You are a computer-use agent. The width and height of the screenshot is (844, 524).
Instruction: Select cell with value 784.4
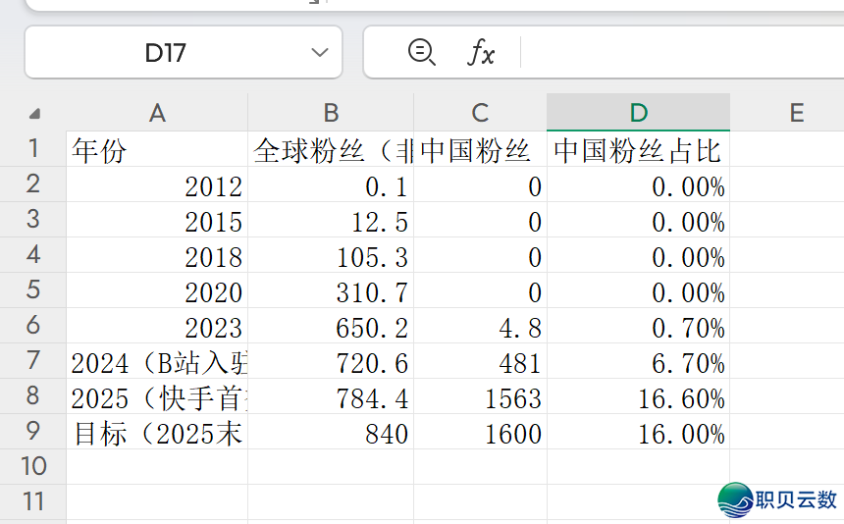[x=331, y=398]
